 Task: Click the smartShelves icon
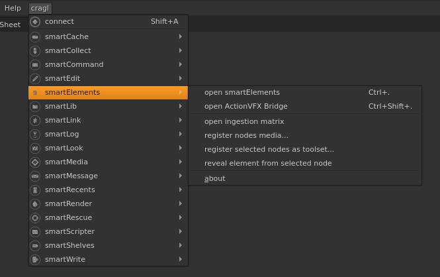pyautogui.click(x=35, y=246)
